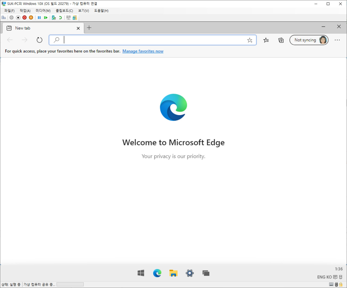This screenshot has height=288, width=347.
Task: Open a new tab with the plus button
Action: (x=89, y=28)
